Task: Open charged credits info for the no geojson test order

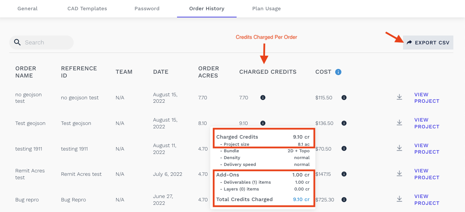Action: (x=263, y=98)
